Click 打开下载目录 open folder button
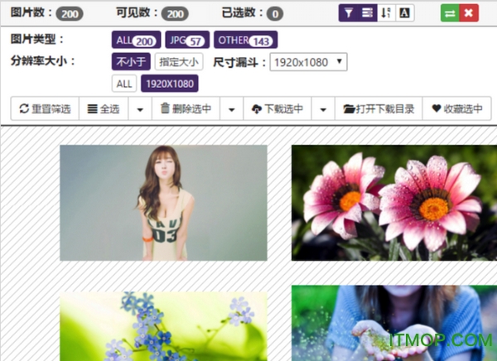This screenshot has height=361, width=497. 379,108
